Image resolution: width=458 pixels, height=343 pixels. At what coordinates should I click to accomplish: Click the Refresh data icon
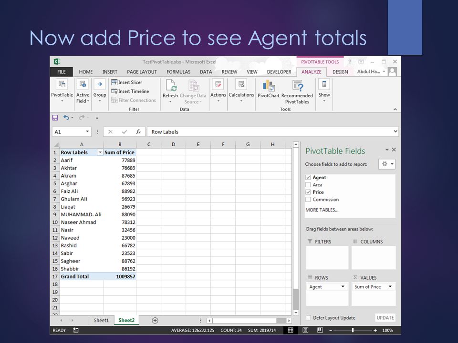click(x=170, y=85)
